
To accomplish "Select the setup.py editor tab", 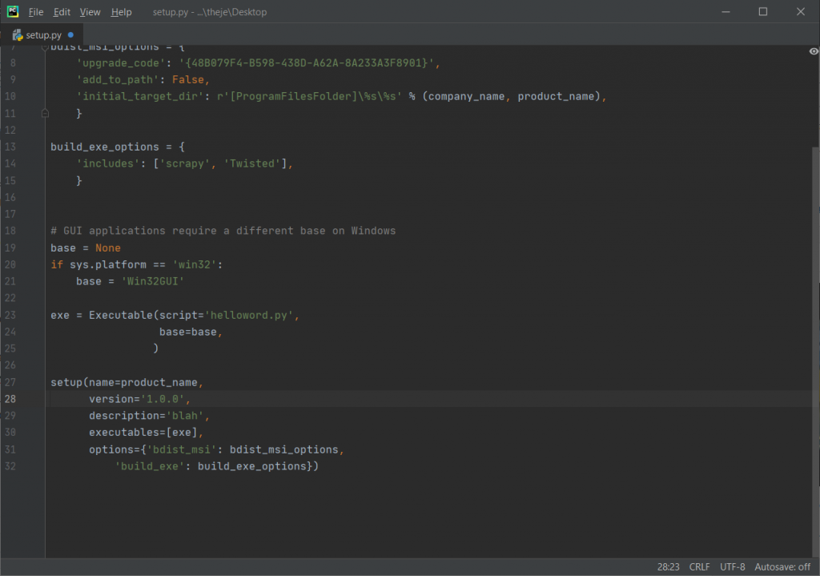I will (x=43, y=35).
